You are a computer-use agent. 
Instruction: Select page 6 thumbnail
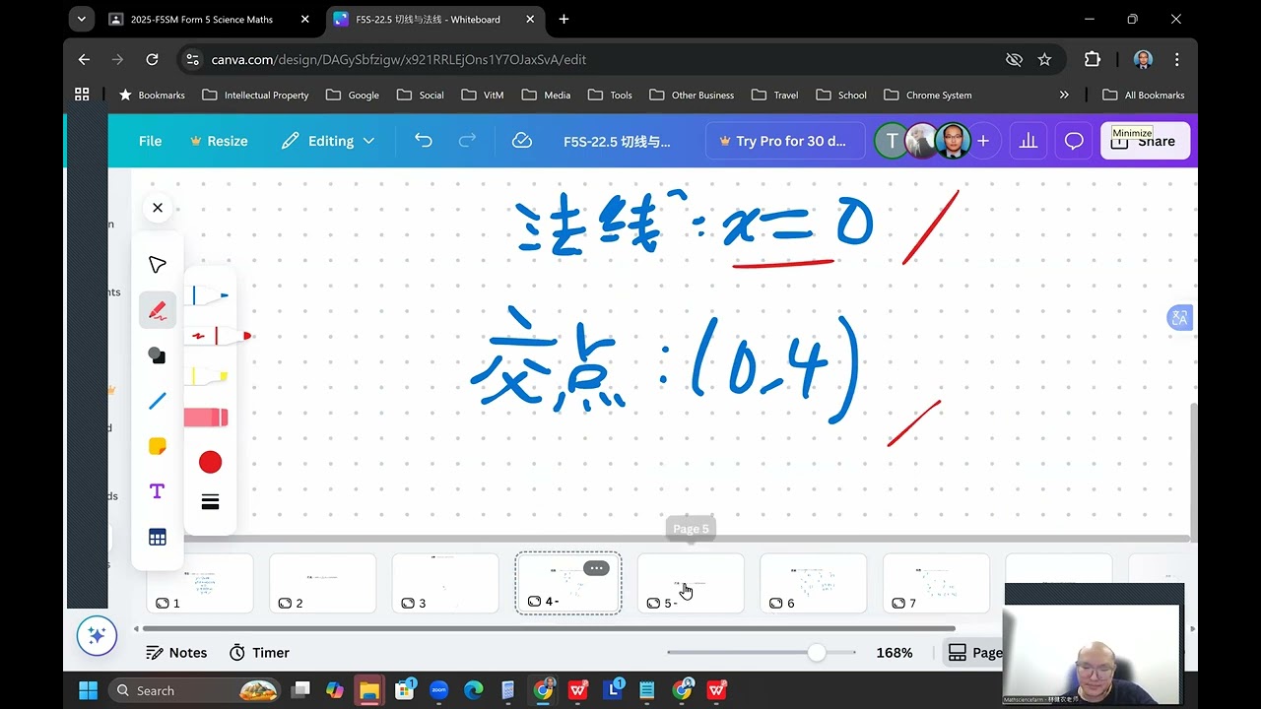(x=814, y=583)
